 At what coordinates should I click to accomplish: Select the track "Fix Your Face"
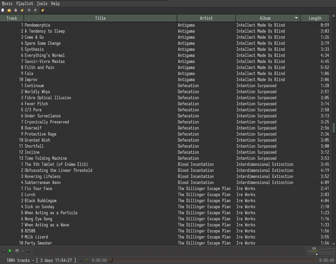click(x=165, y=188)
